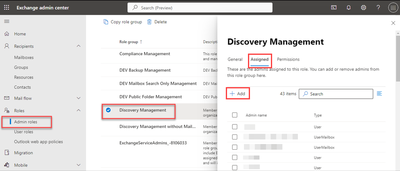Deselect the Discovery Management role group checkmark

108,110
